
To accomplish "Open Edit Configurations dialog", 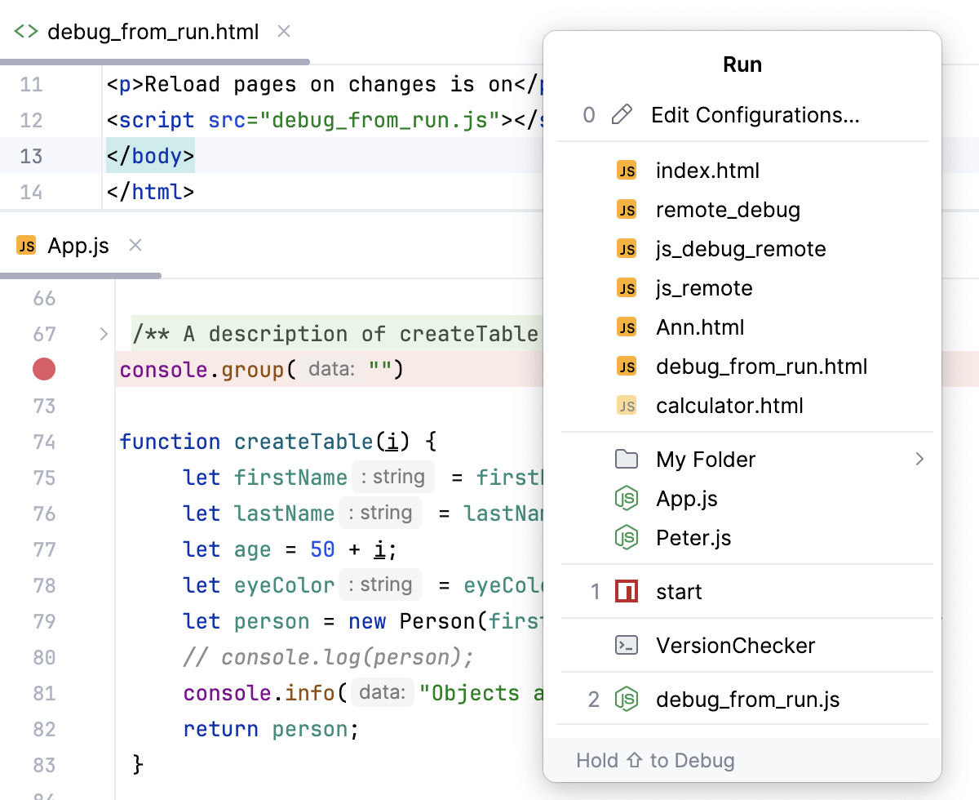I will pyautogui.click(x=755, y=115).
